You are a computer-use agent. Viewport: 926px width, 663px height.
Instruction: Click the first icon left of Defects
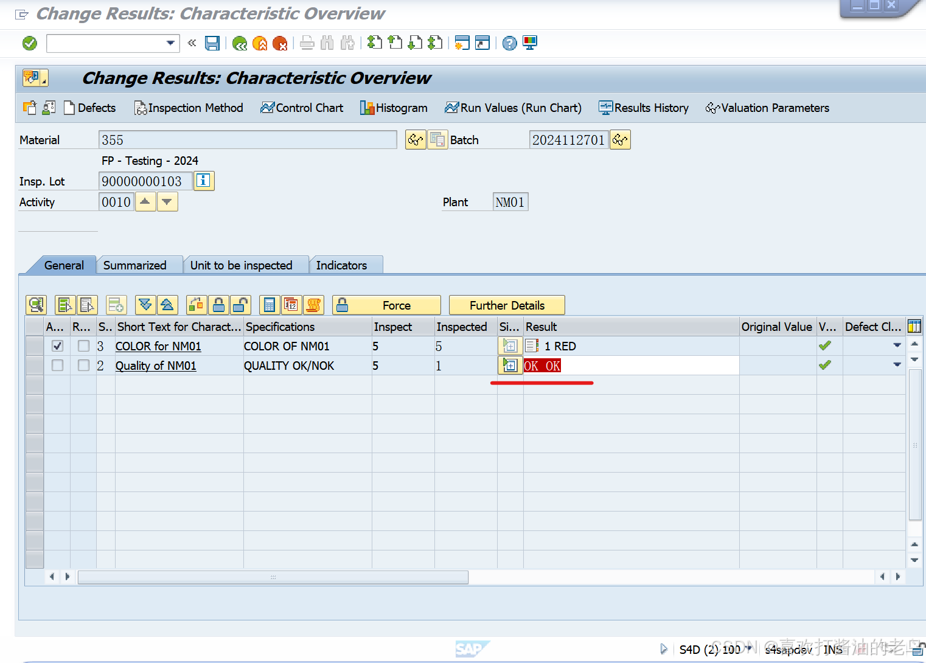(30, 108)
